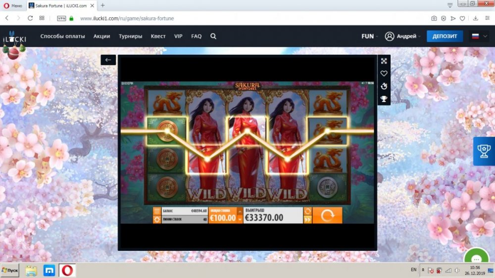Open the slot game hamburger menu
This screenshot has height=278, width=495.
(x=157, y=211)
